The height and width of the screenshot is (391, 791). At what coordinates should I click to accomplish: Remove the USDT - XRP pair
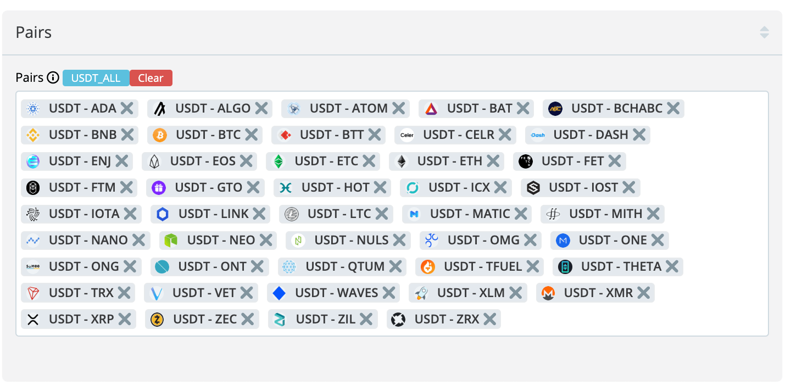tap(125, 320)
